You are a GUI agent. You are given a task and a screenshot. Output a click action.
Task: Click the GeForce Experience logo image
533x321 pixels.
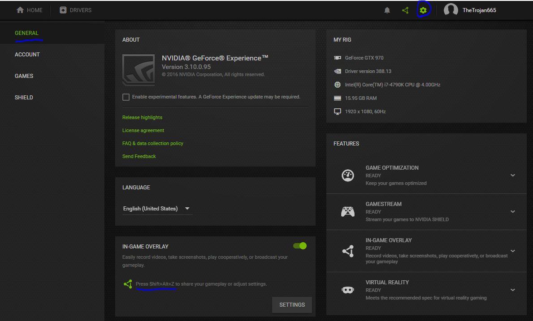click(139, 69)
